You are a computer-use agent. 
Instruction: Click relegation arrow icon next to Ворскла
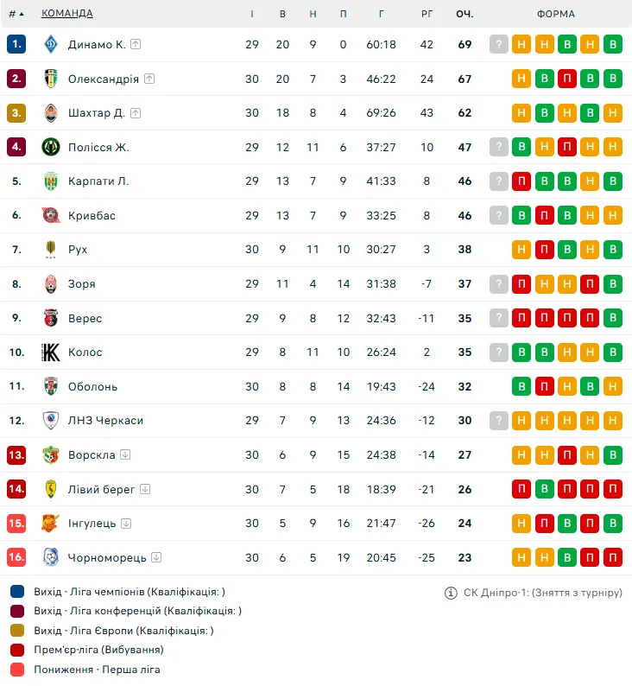click(125, 454)
